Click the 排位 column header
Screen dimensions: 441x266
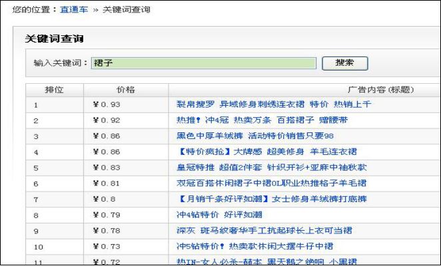(x=54, y=90)
